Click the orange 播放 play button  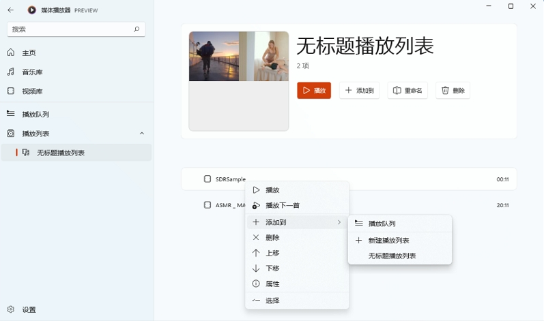(314, 91)
